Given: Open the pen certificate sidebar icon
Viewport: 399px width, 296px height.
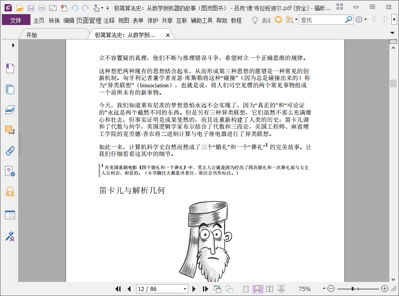Looking at the screenshot, I should tap(10, 236).
